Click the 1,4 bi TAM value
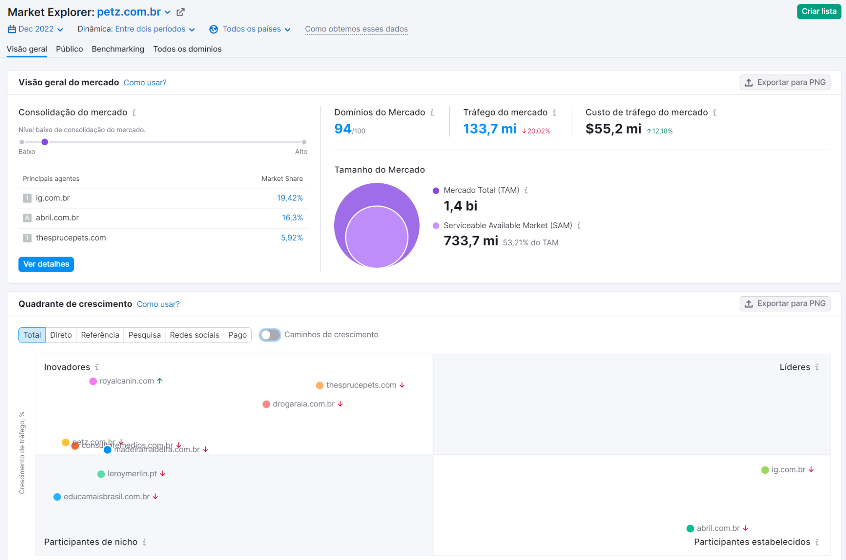The image size is (846, 560). pyautogui.click(x=460, y=206)
